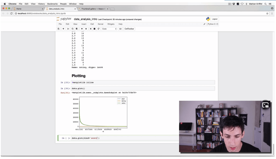This screenshot has height=159, width=276.
Task: Copy the selected cell with the copy icon
Action: (72, 29)
